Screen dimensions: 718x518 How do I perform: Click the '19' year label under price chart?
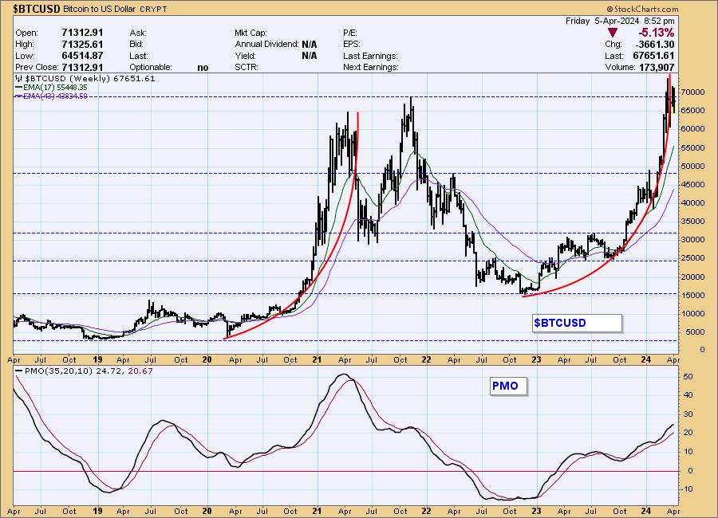click(97, 359)
